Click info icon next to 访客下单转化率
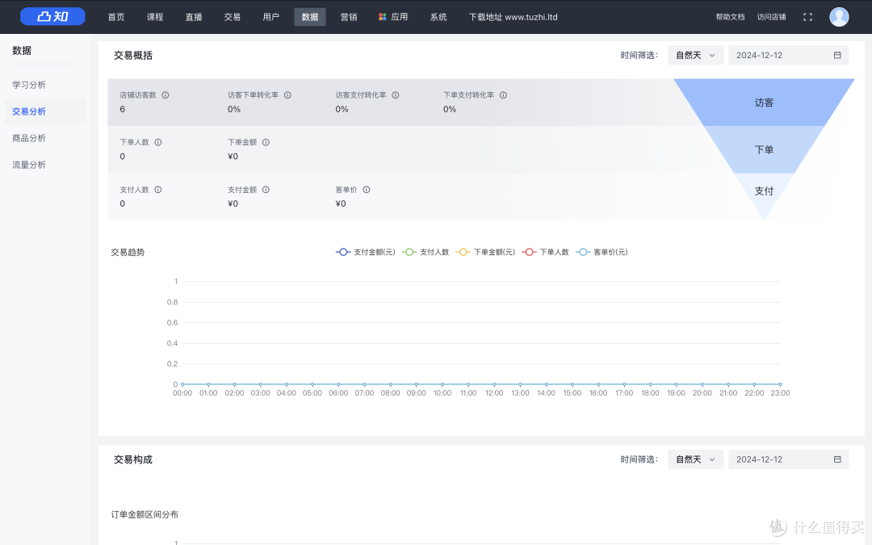The height and width of the screenshot is (545, 872). coord(287,95)
